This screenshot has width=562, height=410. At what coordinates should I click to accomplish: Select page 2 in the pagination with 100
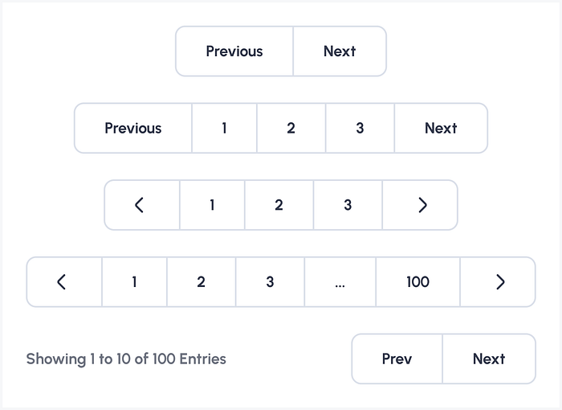tap(202, 282)
